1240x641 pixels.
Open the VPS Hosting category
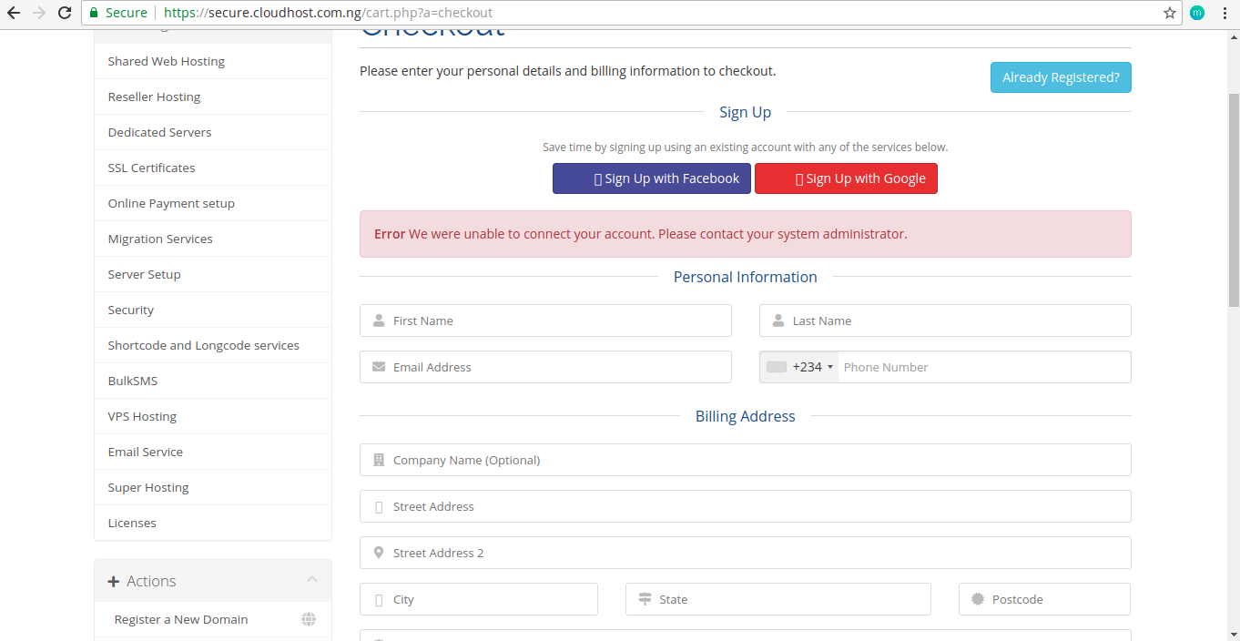click(213, 416)
